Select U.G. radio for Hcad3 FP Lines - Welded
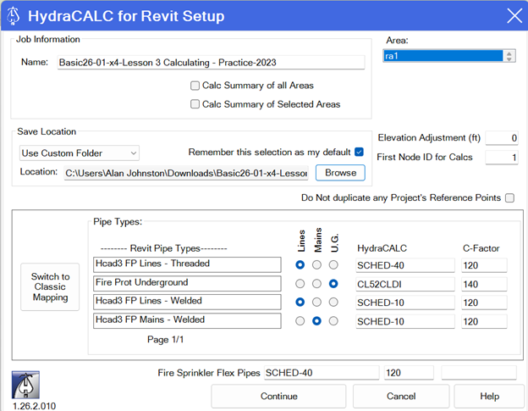Screen dimensions: 528x411 point(333,302)
